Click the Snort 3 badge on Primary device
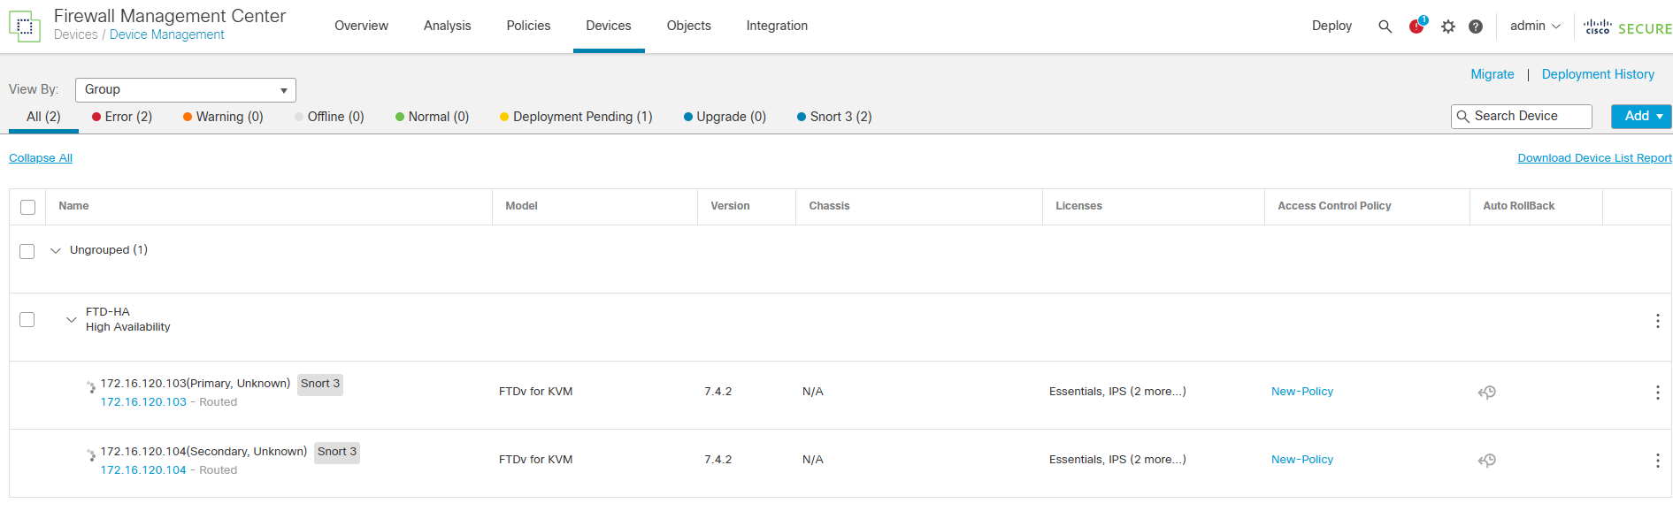 (x=320, y=384)
